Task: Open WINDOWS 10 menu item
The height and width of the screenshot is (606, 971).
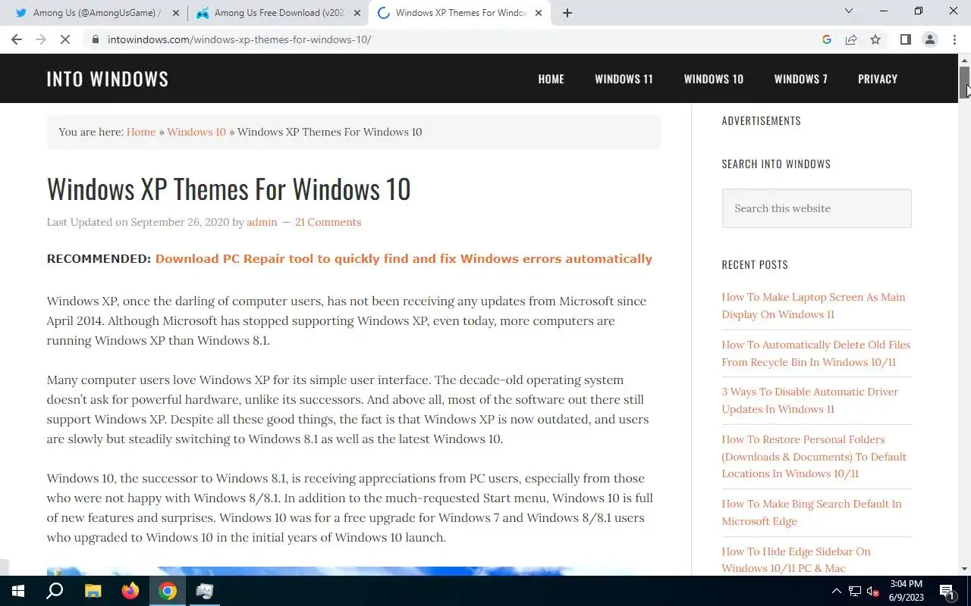Action: pos(713,79)
